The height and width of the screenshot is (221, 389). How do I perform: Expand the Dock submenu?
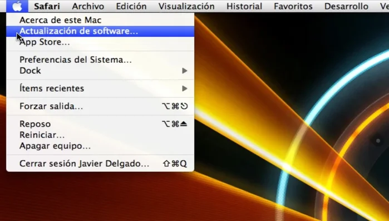pyautogui.click(x=100, y=71)
